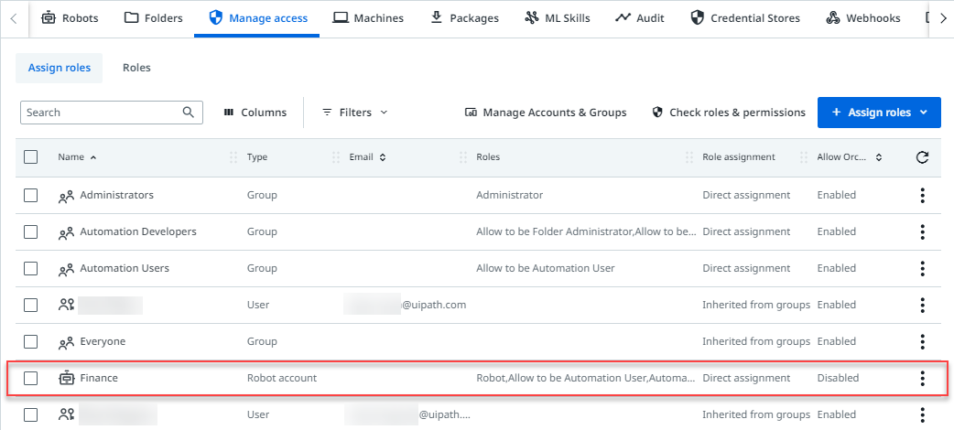Open more actions for Everyone row
This screenshot has width=954, height=430.
pos(922,341)
